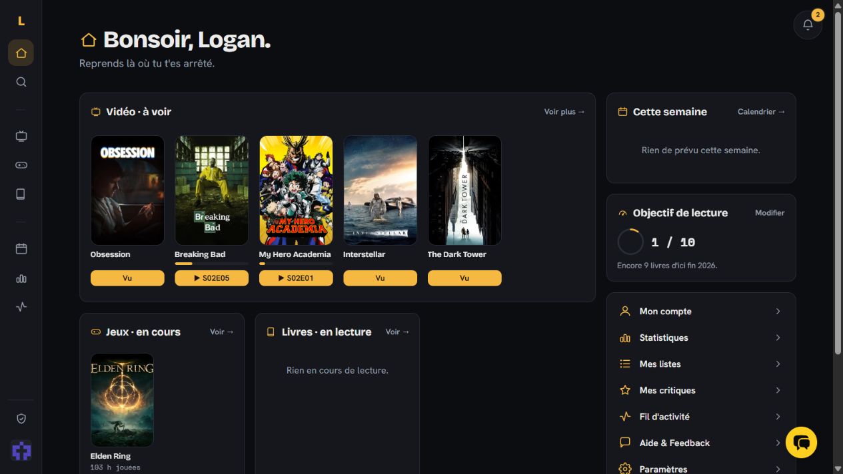
Task: Click the gauge icon next to Objectif de lecture
Action: click(622, 213)
